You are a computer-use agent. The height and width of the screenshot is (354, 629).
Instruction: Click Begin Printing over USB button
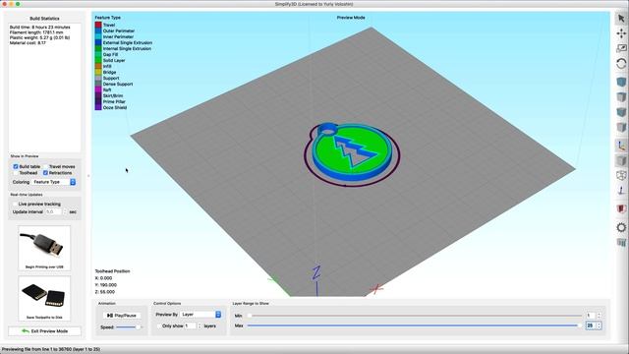click(x=44, y=248)
